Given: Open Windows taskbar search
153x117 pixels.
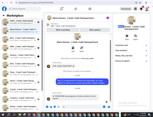Looking at the screenshot, I should click(9, 115).
